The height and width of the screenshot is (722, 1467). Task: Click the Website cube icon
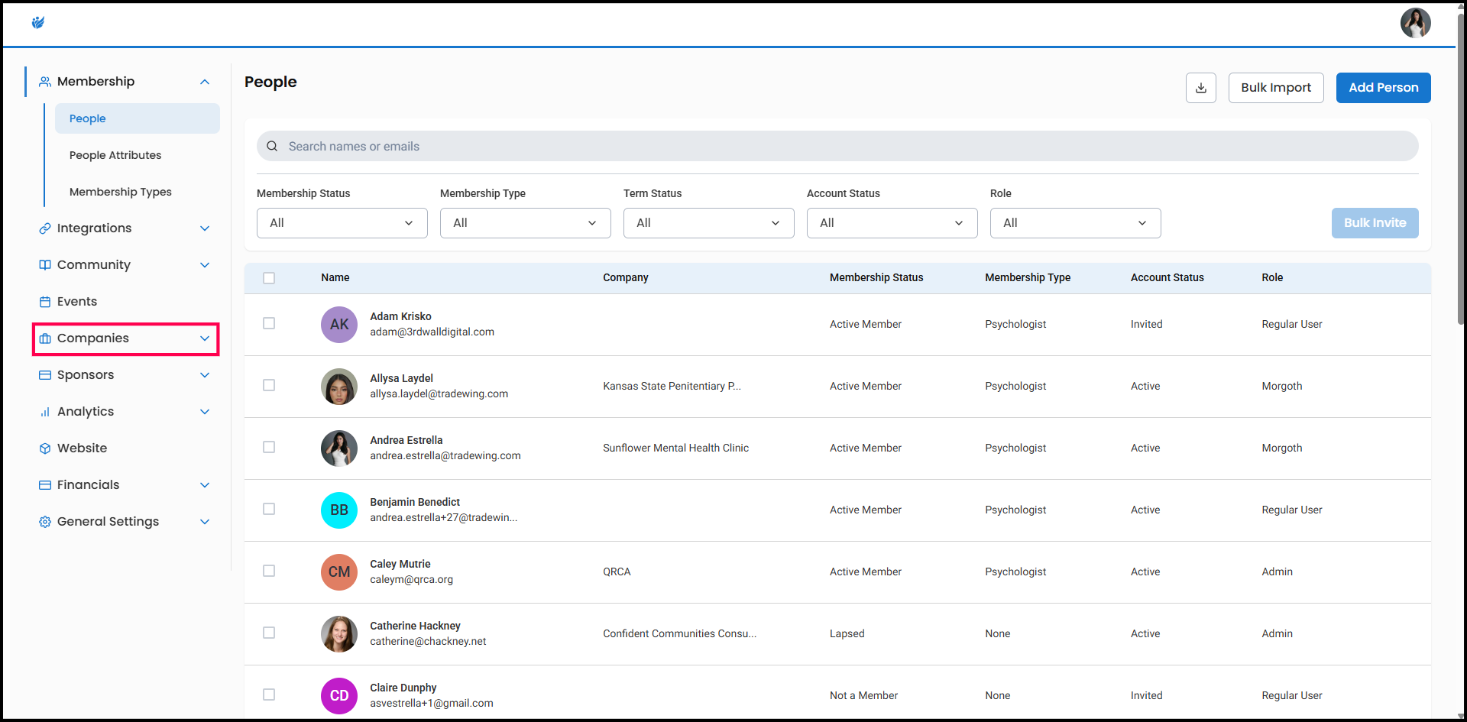[45, 448]
